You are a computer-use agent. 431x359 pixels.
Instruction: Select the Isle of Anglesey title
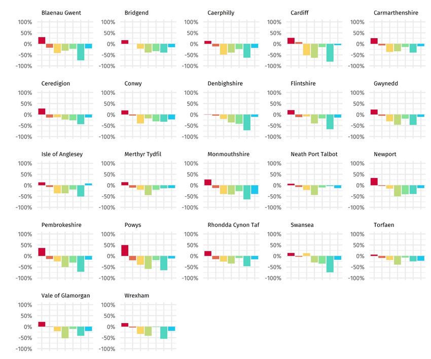click(x=62, y=154)
